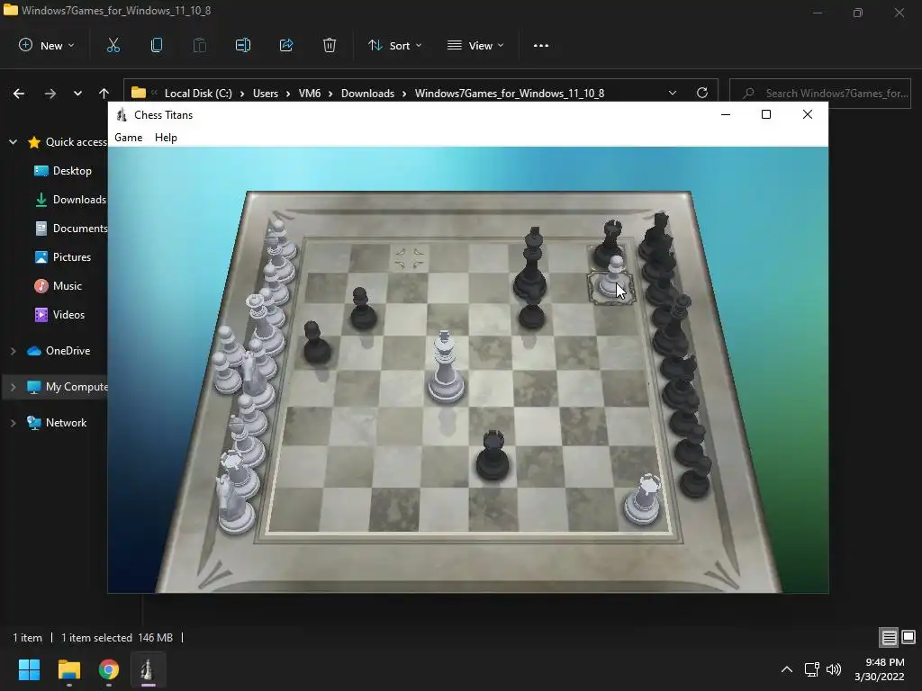Viewport: 922px width, 691px height.
Task: Expand the address bar history dropdown
Action: tap(673, 93)
